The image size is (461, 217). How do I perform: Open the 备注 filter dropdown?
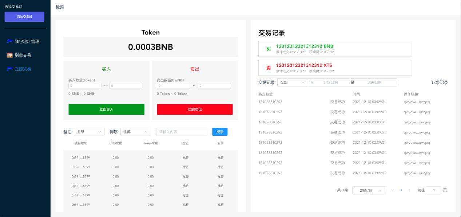[x=89, y=132]
